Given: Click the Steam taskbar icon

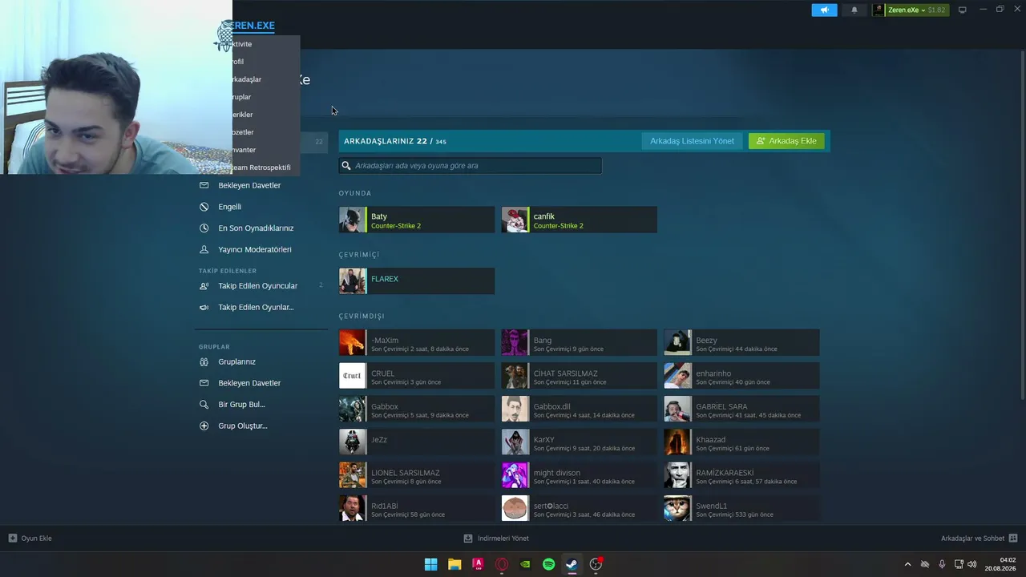Looking at the screenshot, I should [x=572, y=564].
